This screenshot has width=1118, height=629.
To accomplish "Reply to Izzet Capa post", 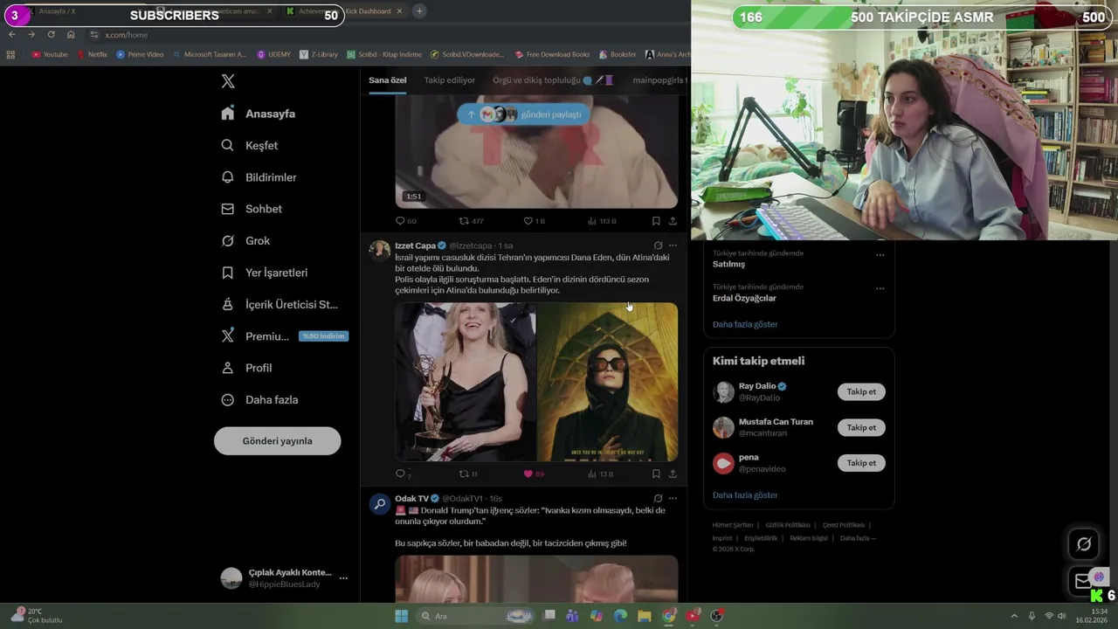I will pyautogui.click(x=403, y=473).
